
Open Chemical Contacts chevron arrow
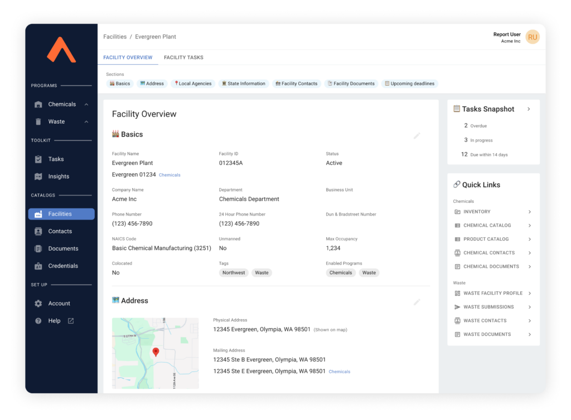pyautogui.click(x=530, y=253)
